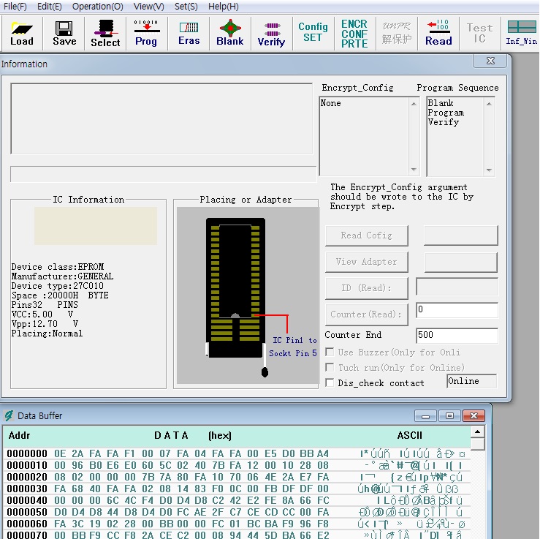The width and height of the screenshot is (540, 539).
Task: Click the Read Cofig button
Action: pyautogui.click(x=366, y=235)
